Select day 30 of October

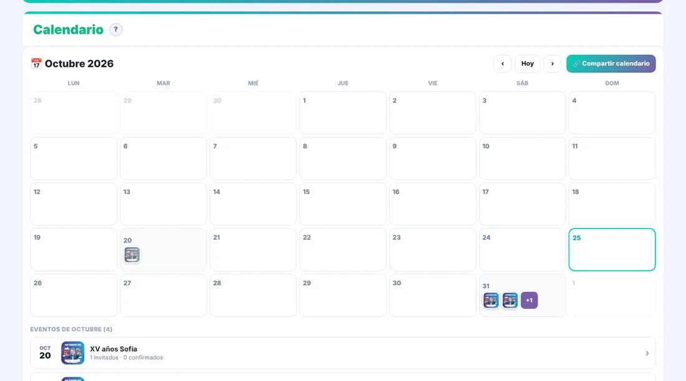432,295
